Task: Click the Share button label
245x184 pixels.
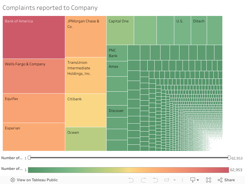Action: click(x=229, y=180)
